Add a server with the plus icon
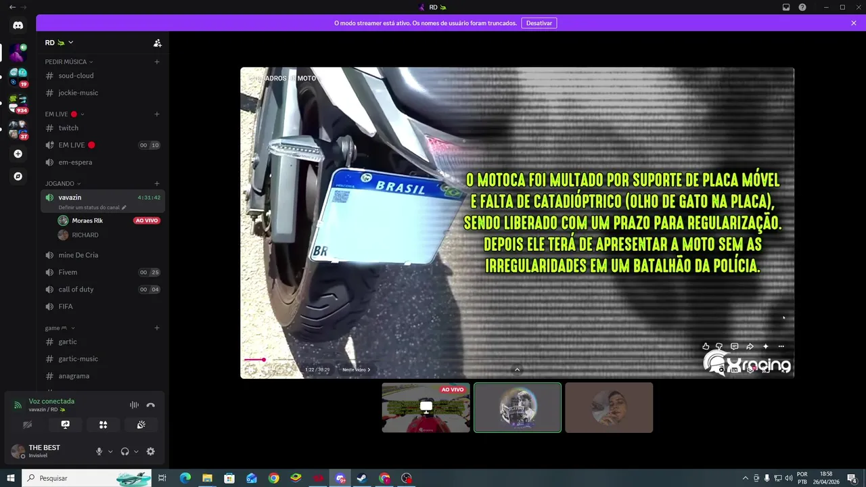Viewport: 866px width, 487px height. [18, 154]
